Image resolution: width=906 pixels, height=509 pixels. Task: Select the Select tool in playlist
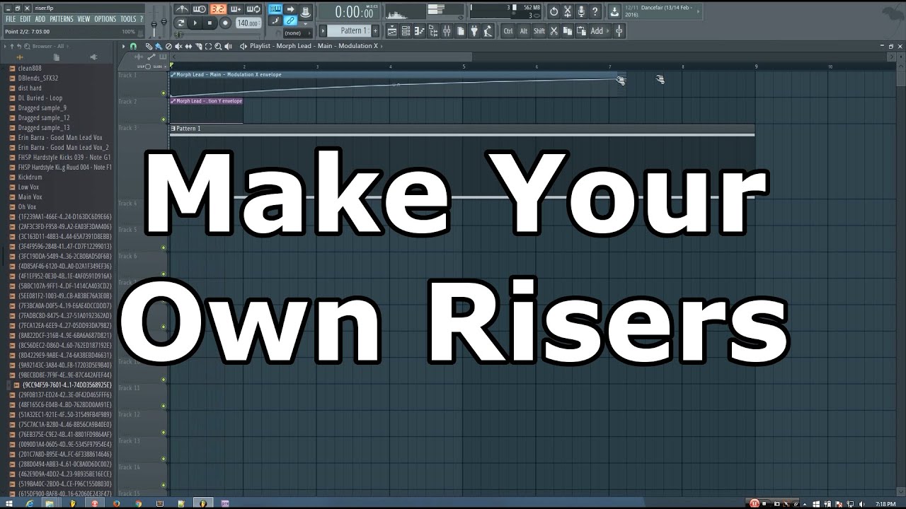[208, 46]
